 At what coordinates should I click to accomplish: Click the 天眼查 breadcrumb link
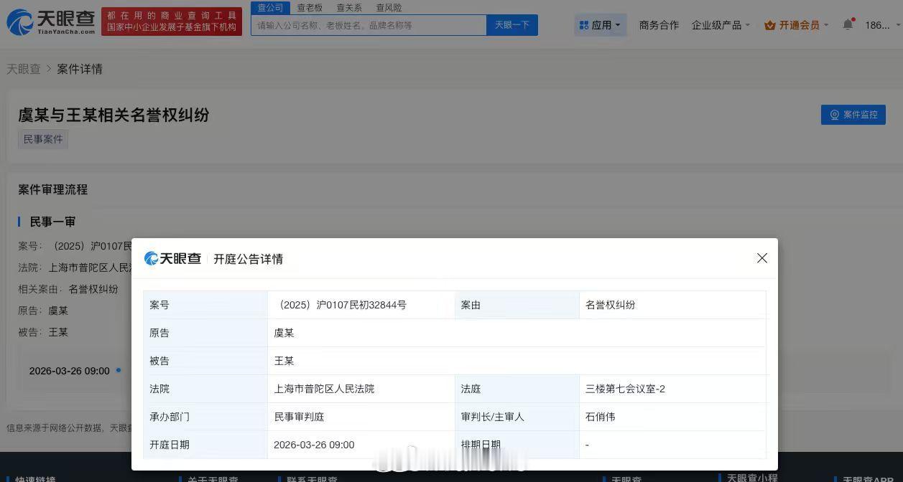click(x=23, y=68)
